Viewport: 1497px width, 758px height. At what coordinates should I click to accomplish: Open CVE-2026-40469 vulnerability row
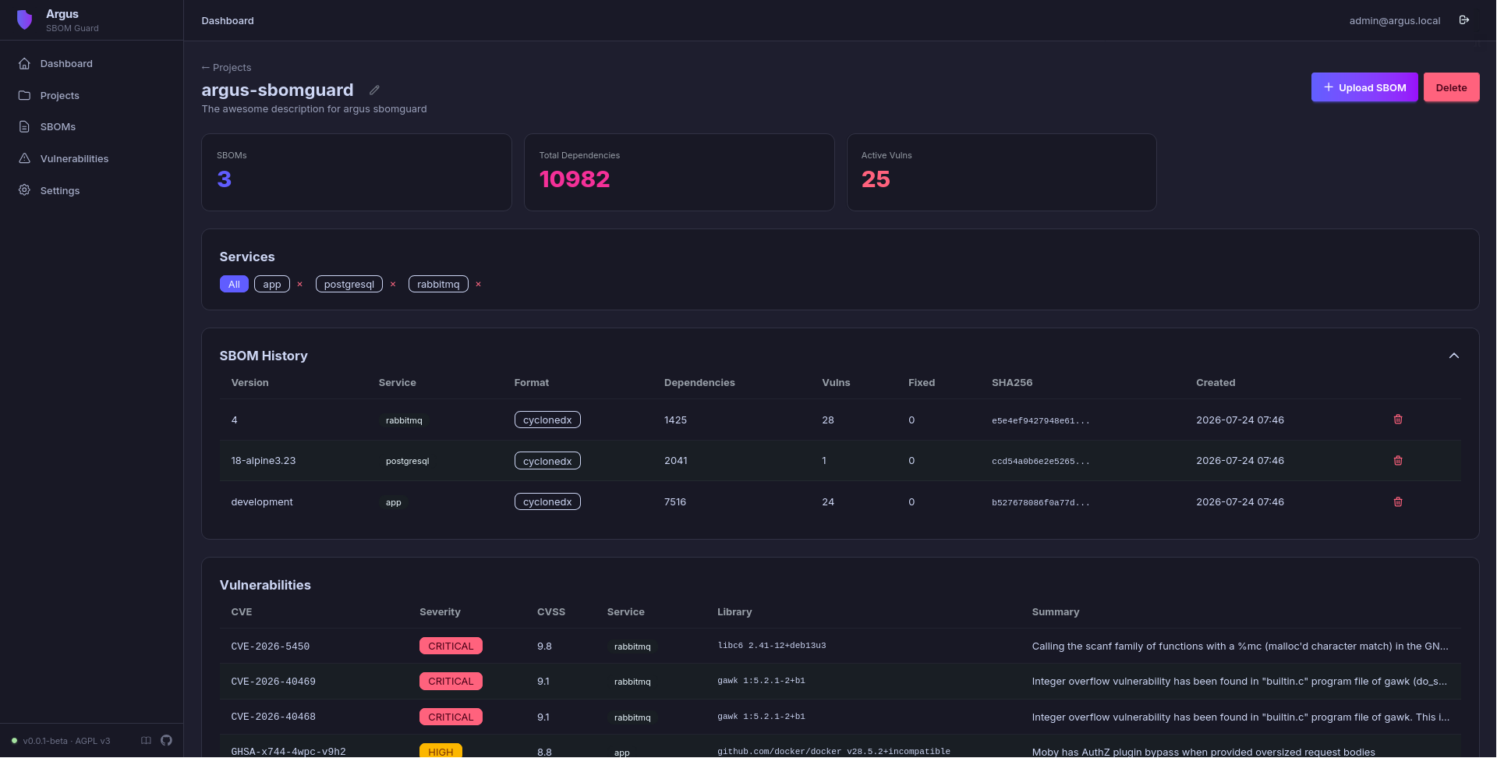coord(841,682)
